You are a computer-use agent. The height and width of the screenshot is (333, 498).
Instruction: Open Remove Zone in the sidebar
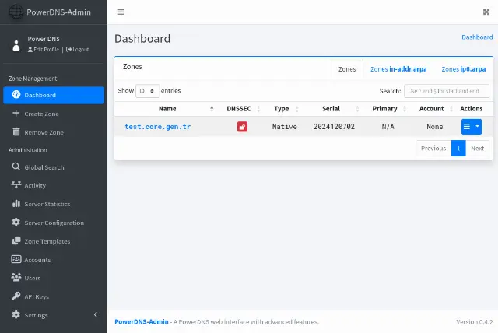coord(54,132)
